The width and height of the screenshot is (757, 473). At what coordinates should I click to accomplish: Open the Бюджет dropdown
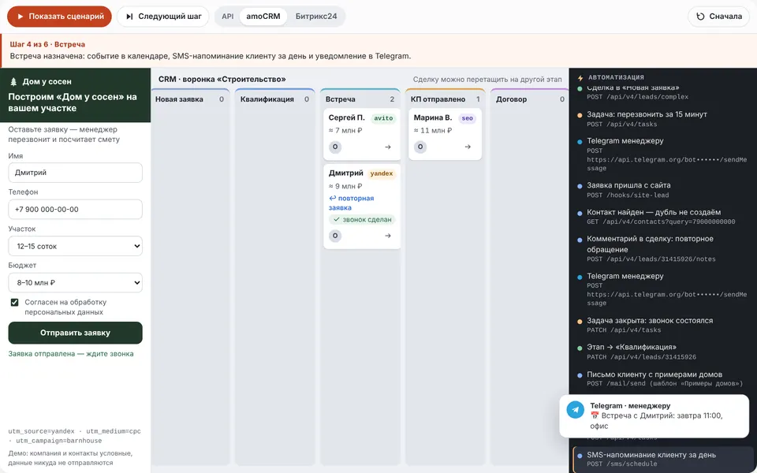(x=76, y=283)
